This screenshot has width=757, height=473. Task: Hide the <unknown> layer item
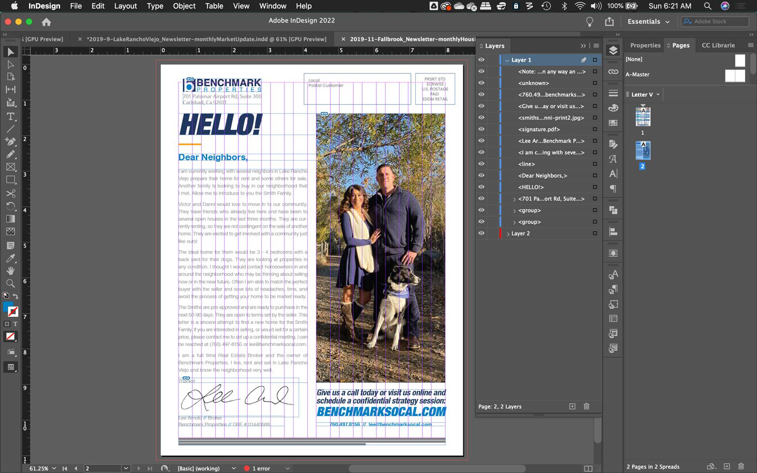[x=481, y=83]
